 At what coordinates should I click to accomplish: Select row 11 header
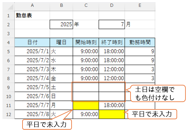pyautogui.click(x=8, y=105)
